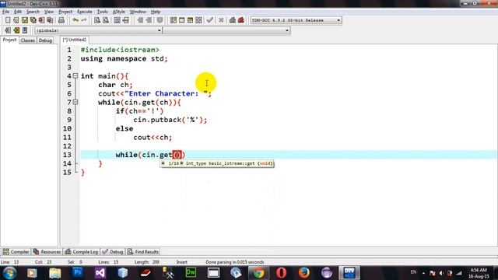Image resolution: width=498 pixels, height=280 pixels.
Task: Open the Resources bottom tab
Action: (x=47, y=252)
